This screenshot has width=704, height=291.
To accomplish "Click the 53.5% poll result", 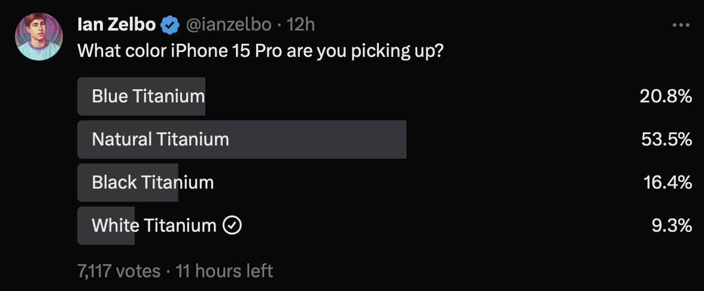I will [666, 140].
